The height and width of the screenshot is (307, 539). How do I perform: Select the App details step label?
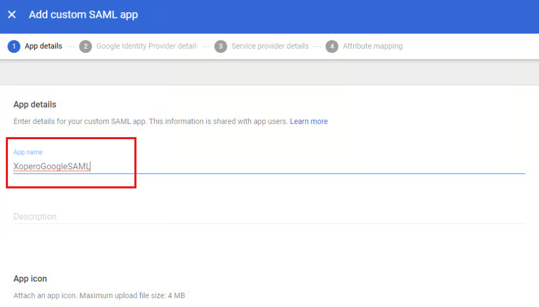43,47
